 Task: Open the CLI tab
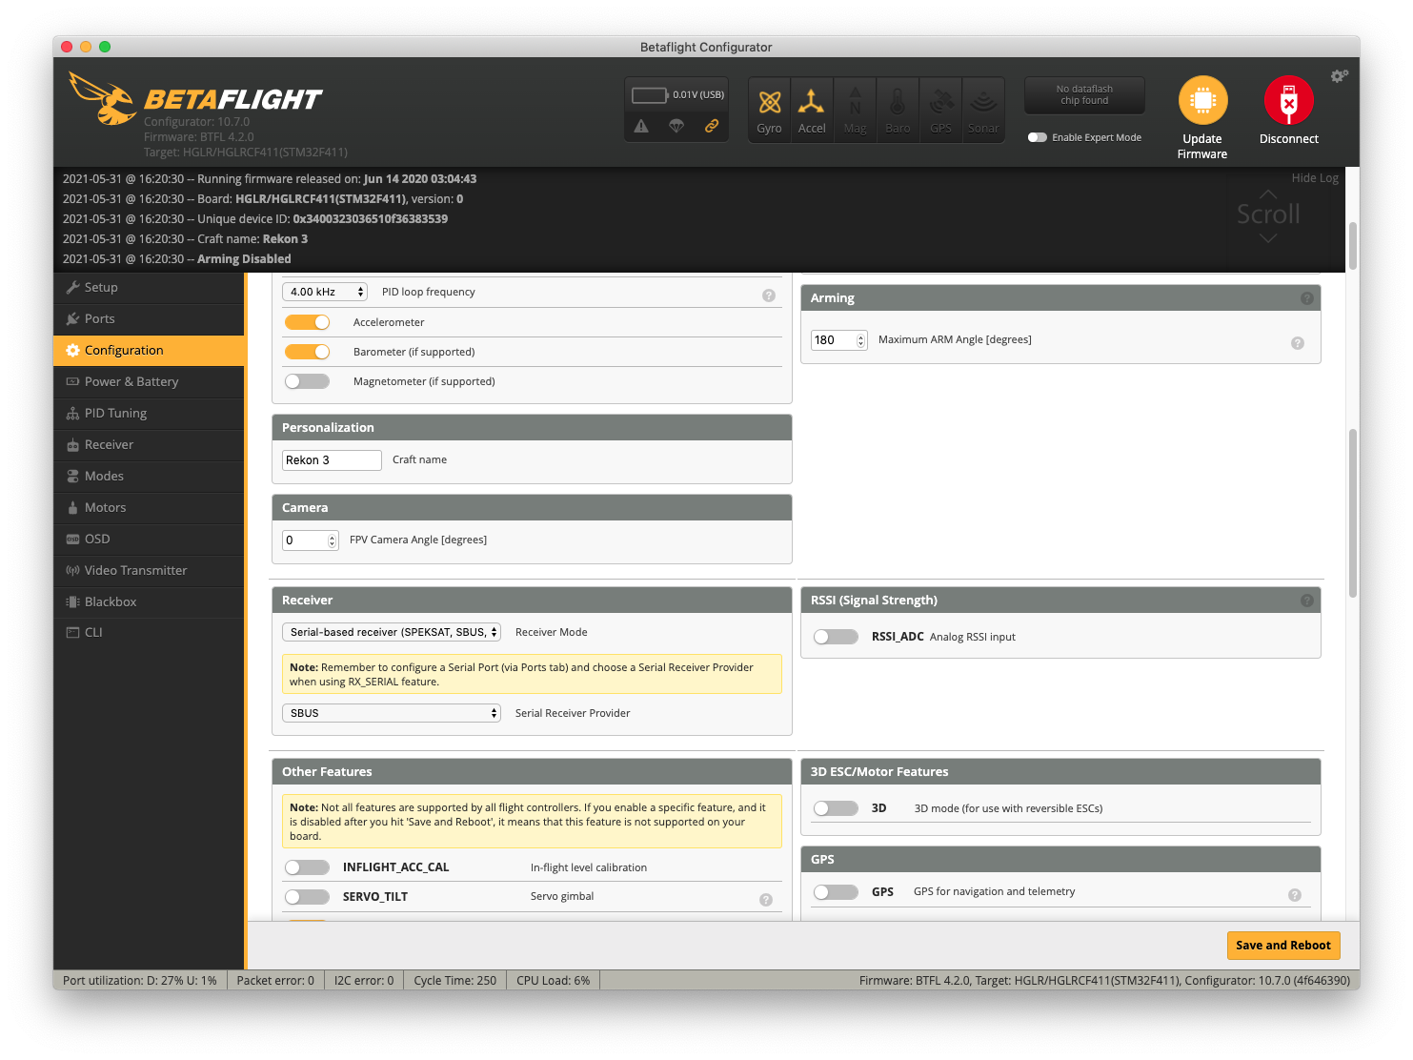tap(150, 633)
